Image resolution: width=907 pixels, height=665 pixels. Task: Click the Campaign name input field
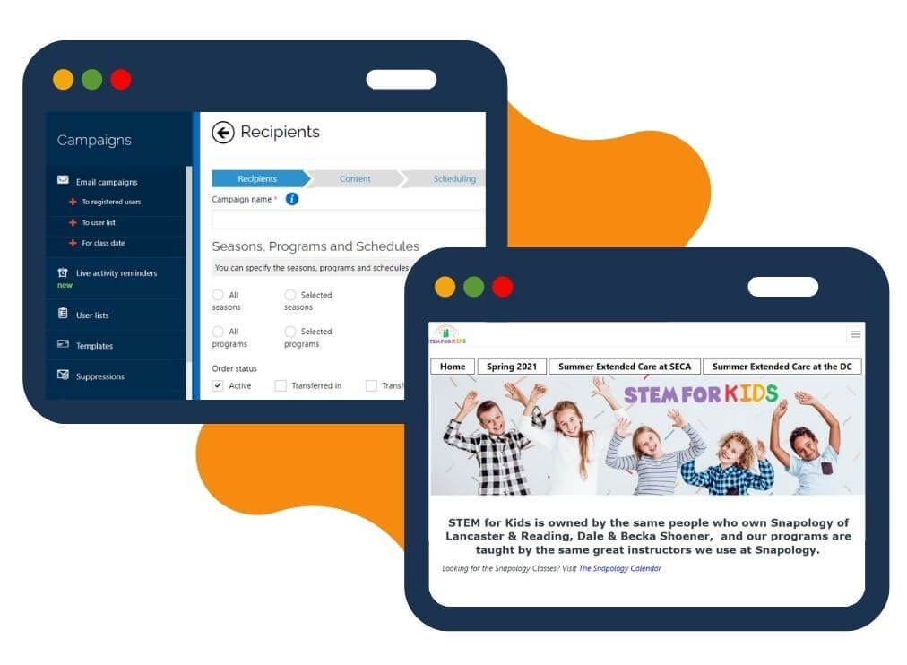349,220
